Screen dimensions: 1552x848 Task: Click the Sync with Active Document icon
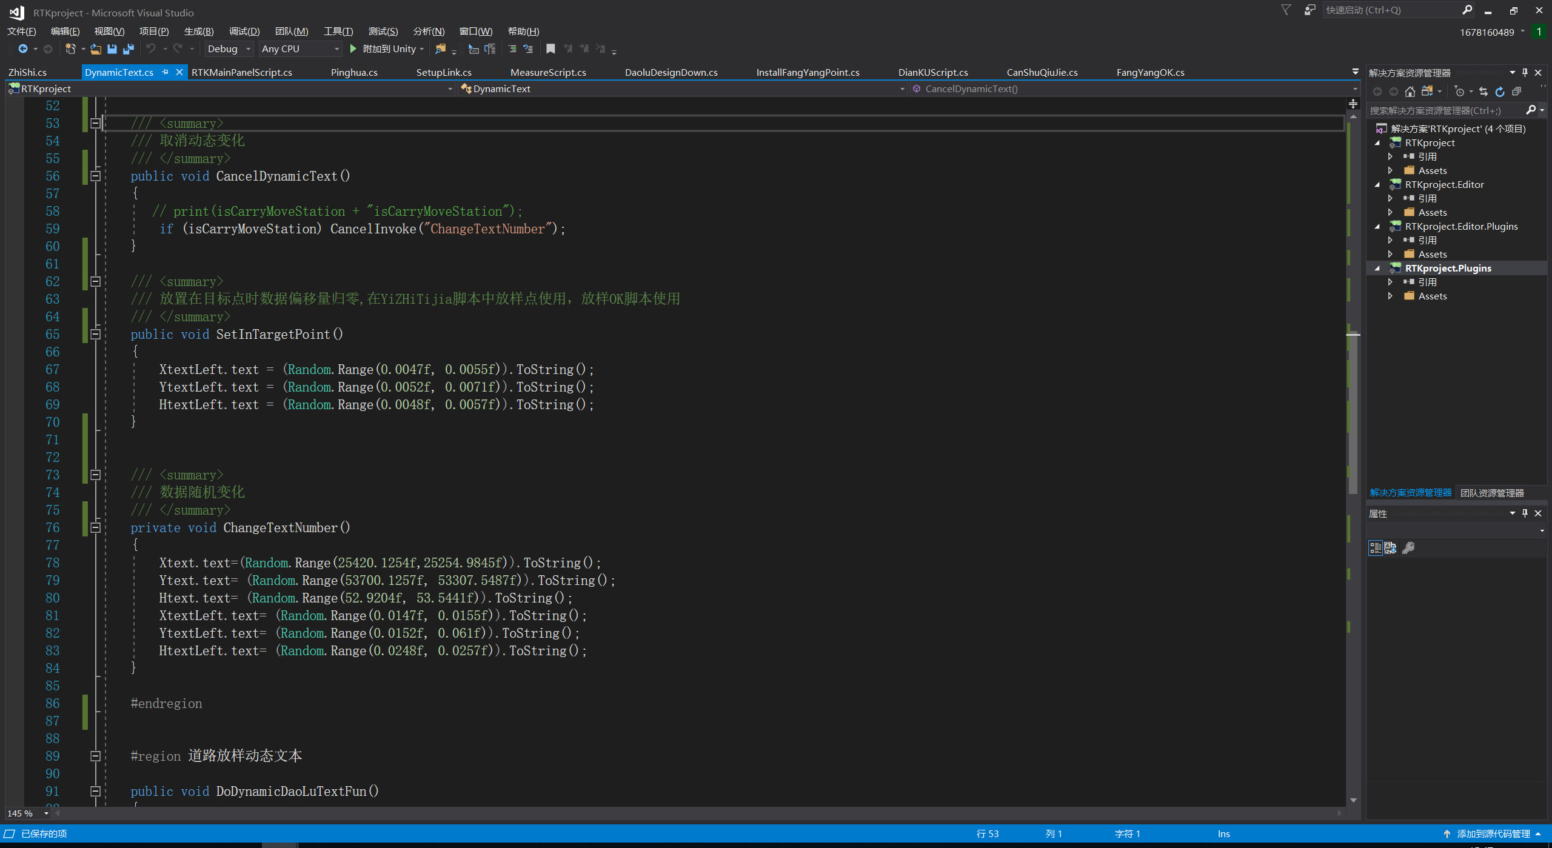pos(1483,92)
